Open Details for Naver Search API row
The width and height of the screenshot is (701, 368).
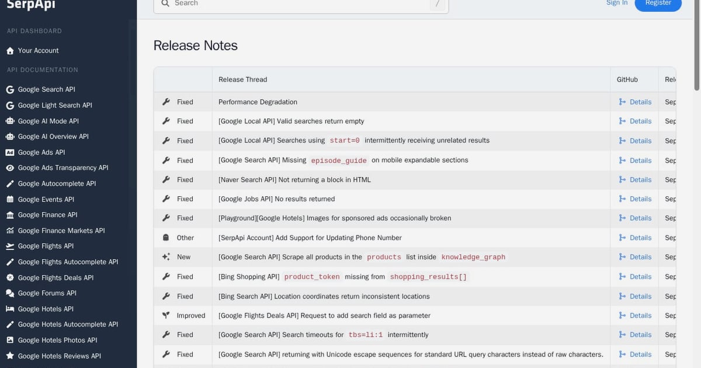tap(640, 179)
